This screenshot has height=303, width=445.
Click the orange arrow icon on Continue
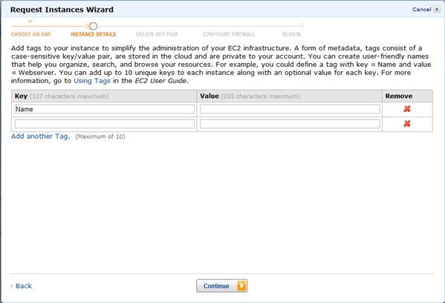241,286
